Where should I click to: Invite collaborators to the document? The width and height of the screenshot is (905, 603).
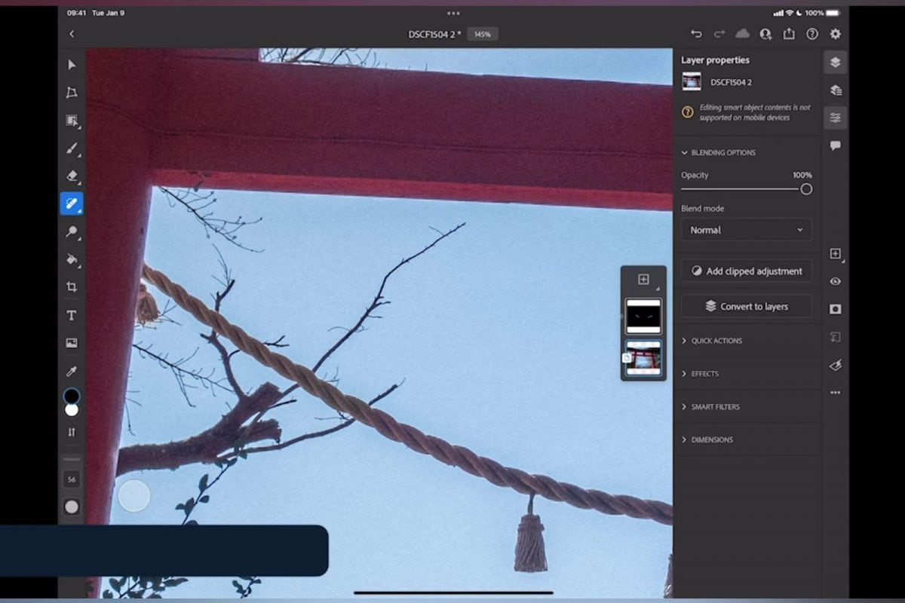pos(765,34)
